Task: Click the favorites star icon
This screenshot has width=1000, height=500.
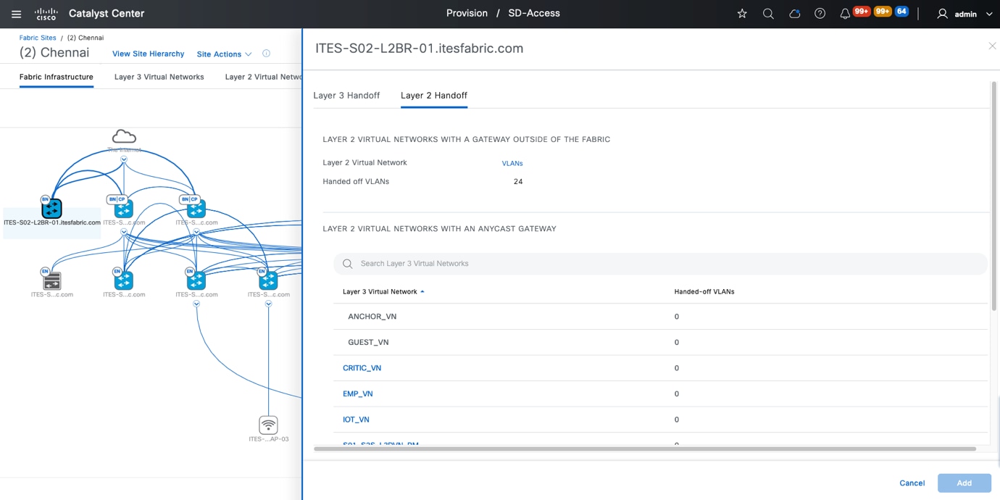Action: [742, 14]
